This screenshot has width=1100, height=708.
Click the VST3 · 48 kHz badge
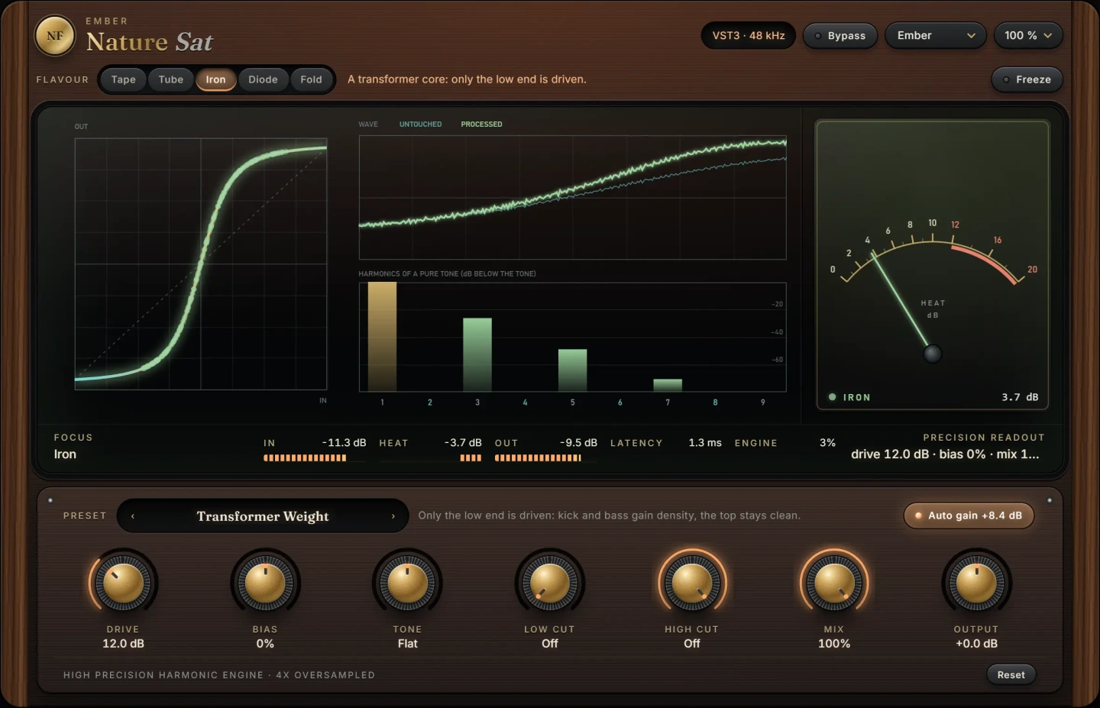click(749, 36)
